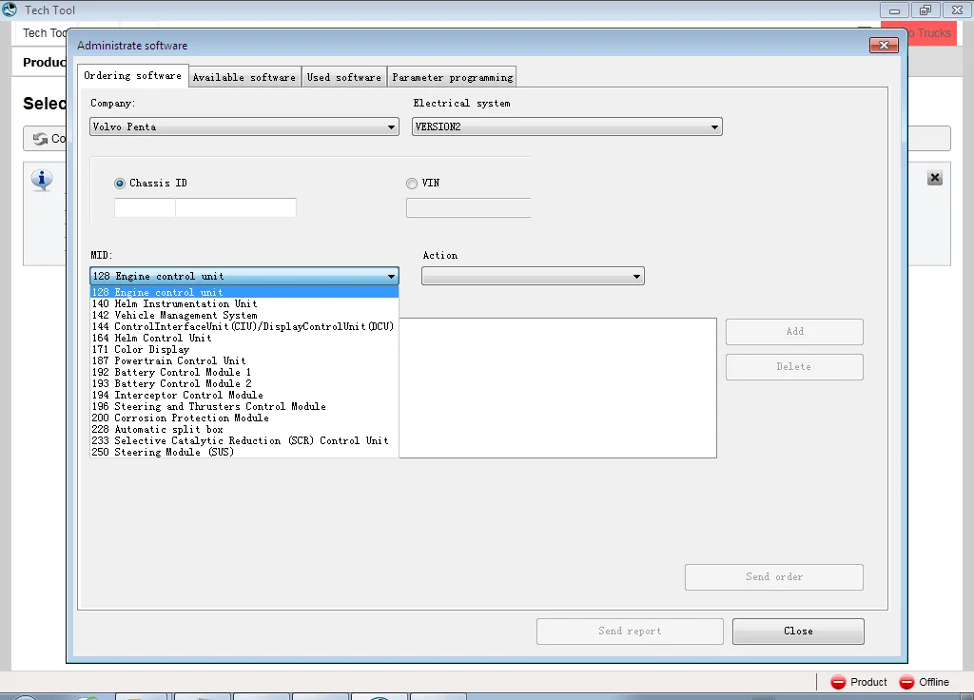The image size is (974, 700).
Task: Click the VIN input field
Action: point(468,207)
